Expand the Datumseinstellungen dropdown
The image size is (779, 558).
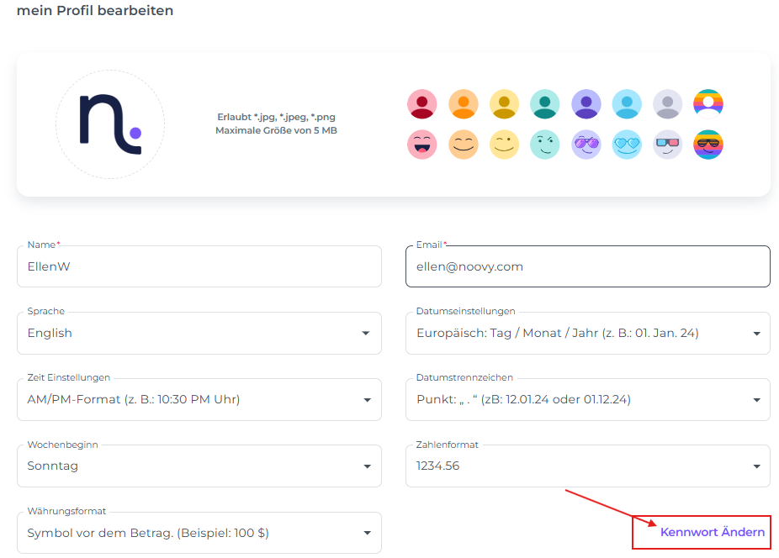pyautogui.click(x=587, y=334)
